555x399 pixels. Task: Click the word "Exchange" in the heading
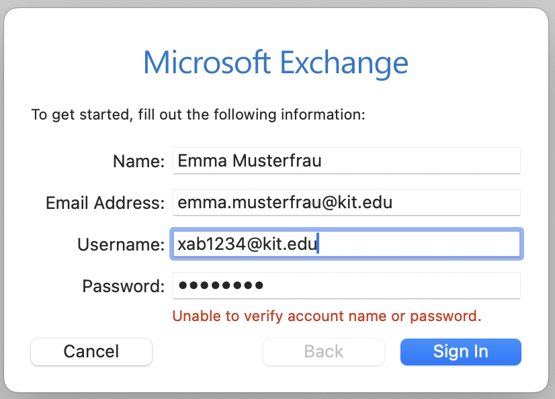click(x=344, y=63)
